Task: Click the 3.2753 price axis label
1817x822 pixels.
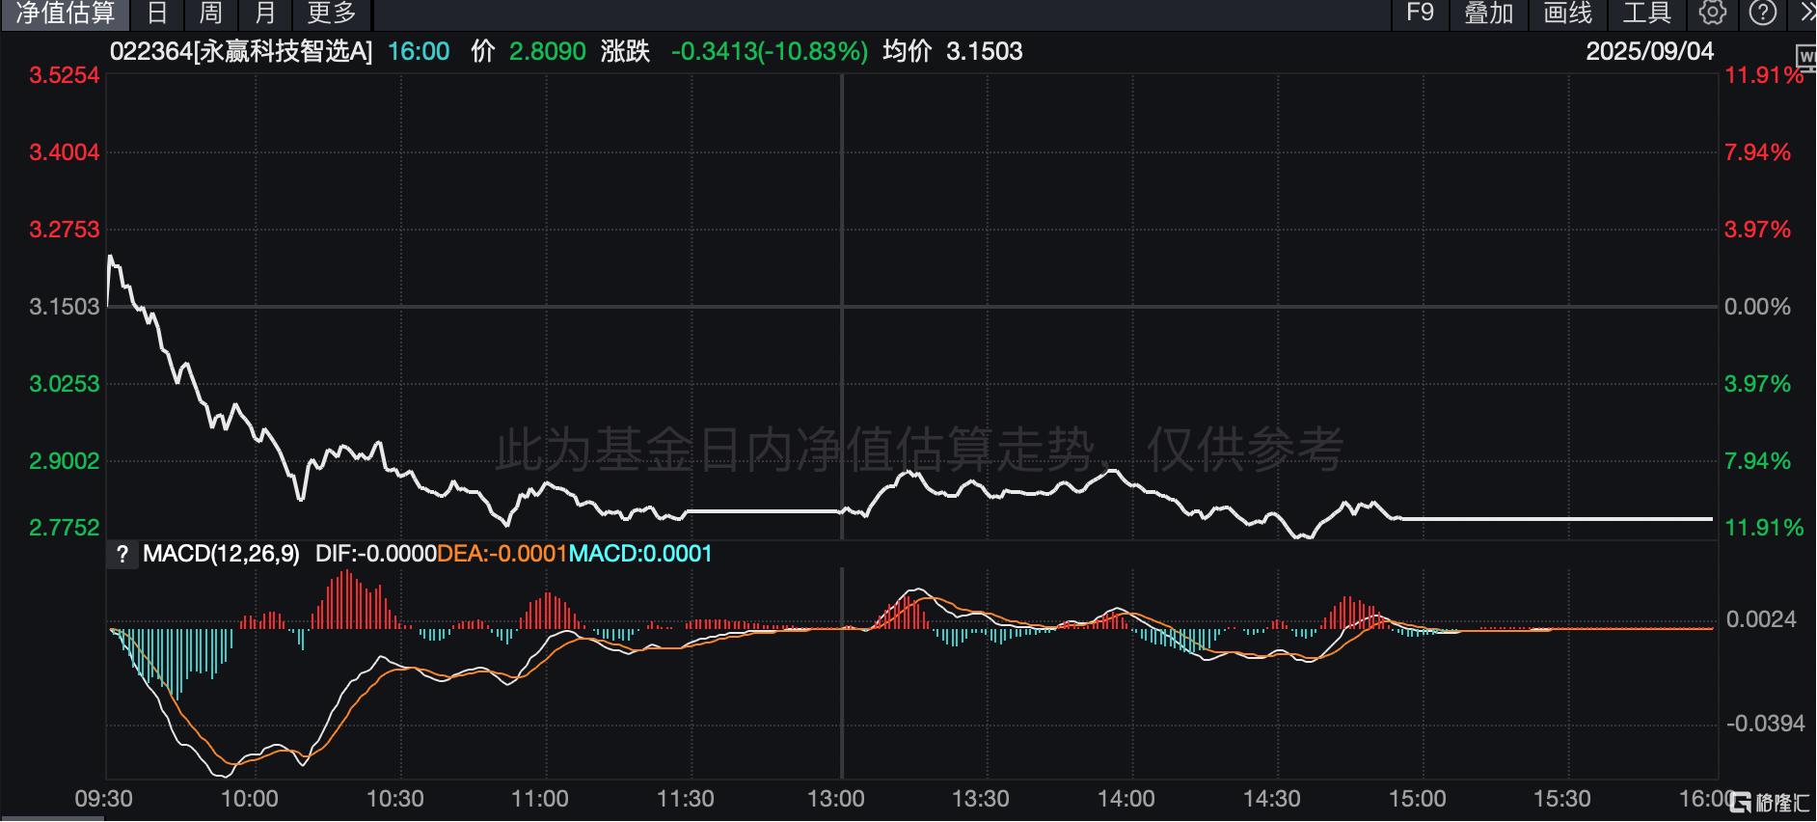Action: pyautogui.click(x=65, y=230)
